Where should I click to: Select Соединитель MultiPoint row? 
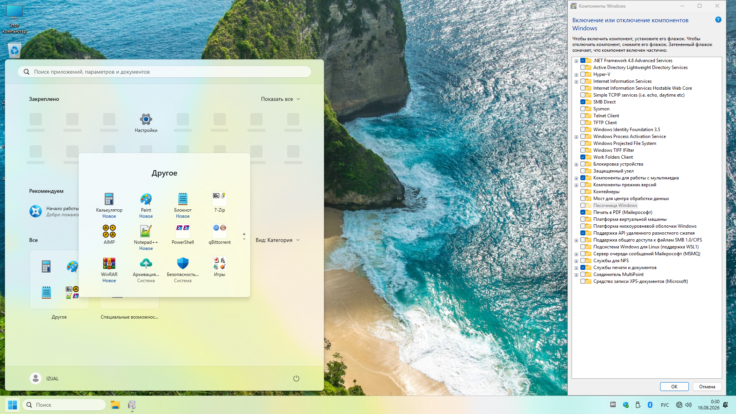pyautogui.click(x=618, y=274)
